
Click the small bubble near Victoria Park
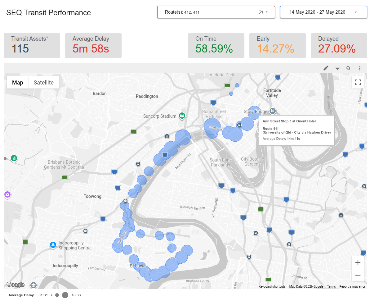(237, 85)
